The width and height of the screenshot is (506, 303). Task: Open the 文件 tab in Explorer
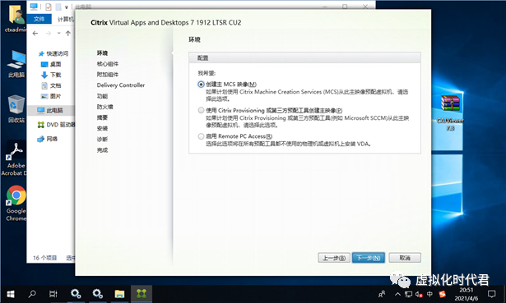tap(39, 19)
